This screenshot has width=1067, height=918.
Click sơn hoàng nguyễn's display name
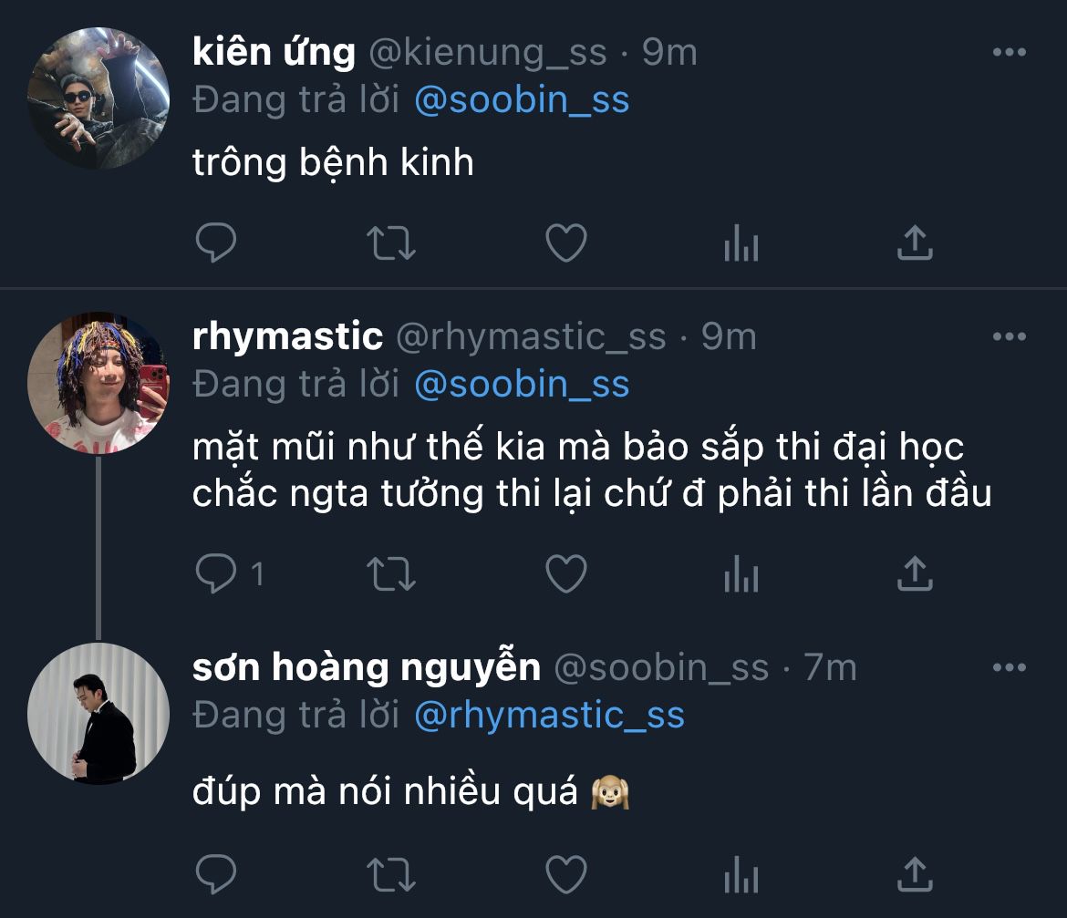pyautogui.click(x=367, y=668)
